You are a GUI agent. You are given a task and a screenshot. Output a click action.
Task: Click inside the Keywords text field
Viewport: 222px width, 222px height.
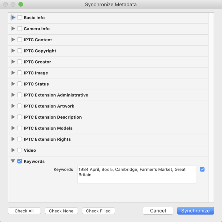pyautogui.click(x=137, y=174)
